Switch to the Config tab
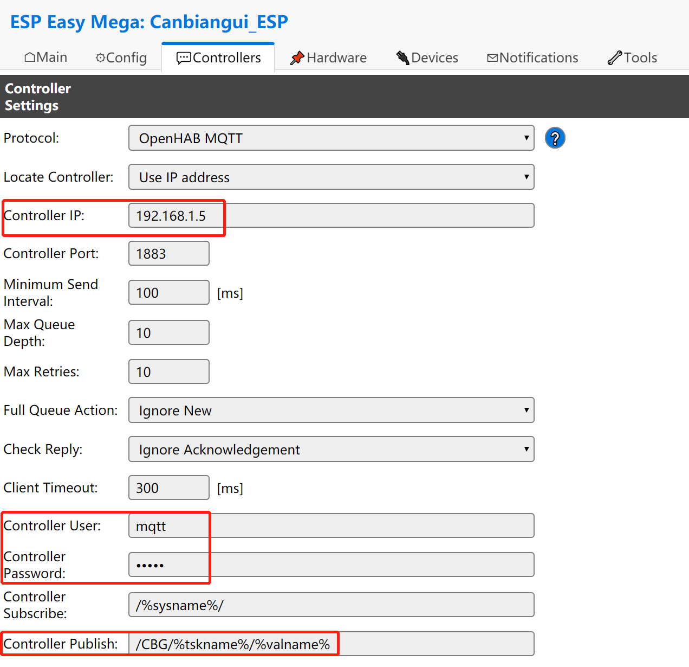Image resolution: width=689 pixels, height=667 pixels. click(121, 58)
